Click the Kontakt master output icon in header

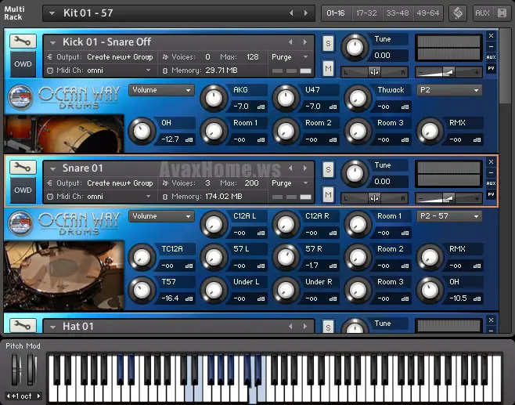(458, 13)
